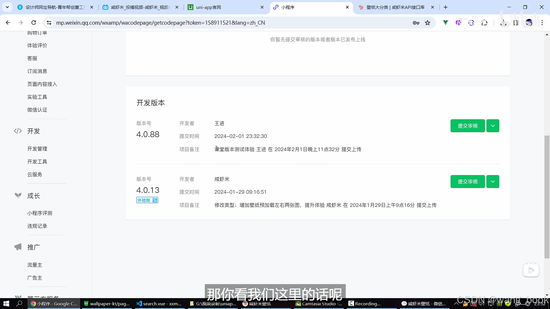
Task: Switch to the uni-app官网 tab
Action: coord(226,7)
